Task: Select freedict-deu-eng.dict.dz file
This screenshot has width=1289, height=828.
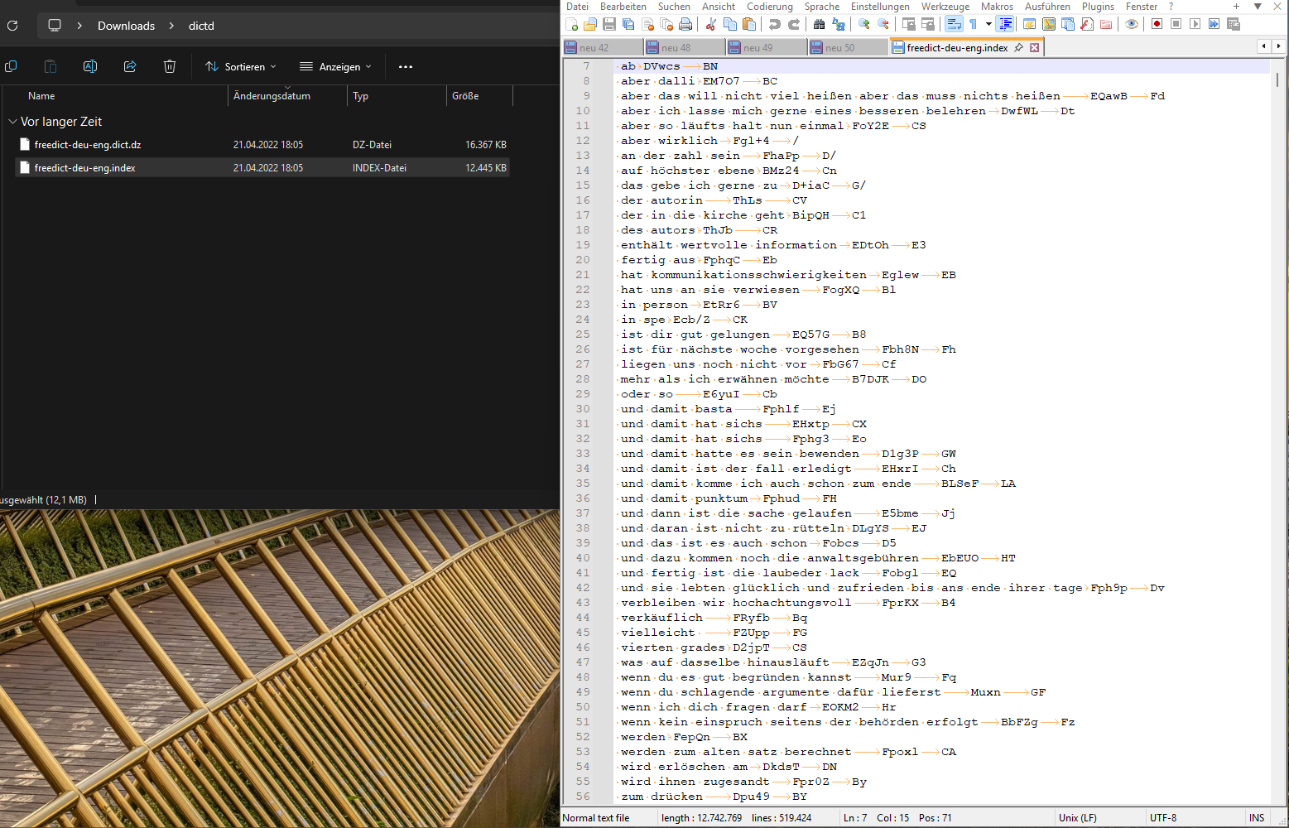Action: 262,145
